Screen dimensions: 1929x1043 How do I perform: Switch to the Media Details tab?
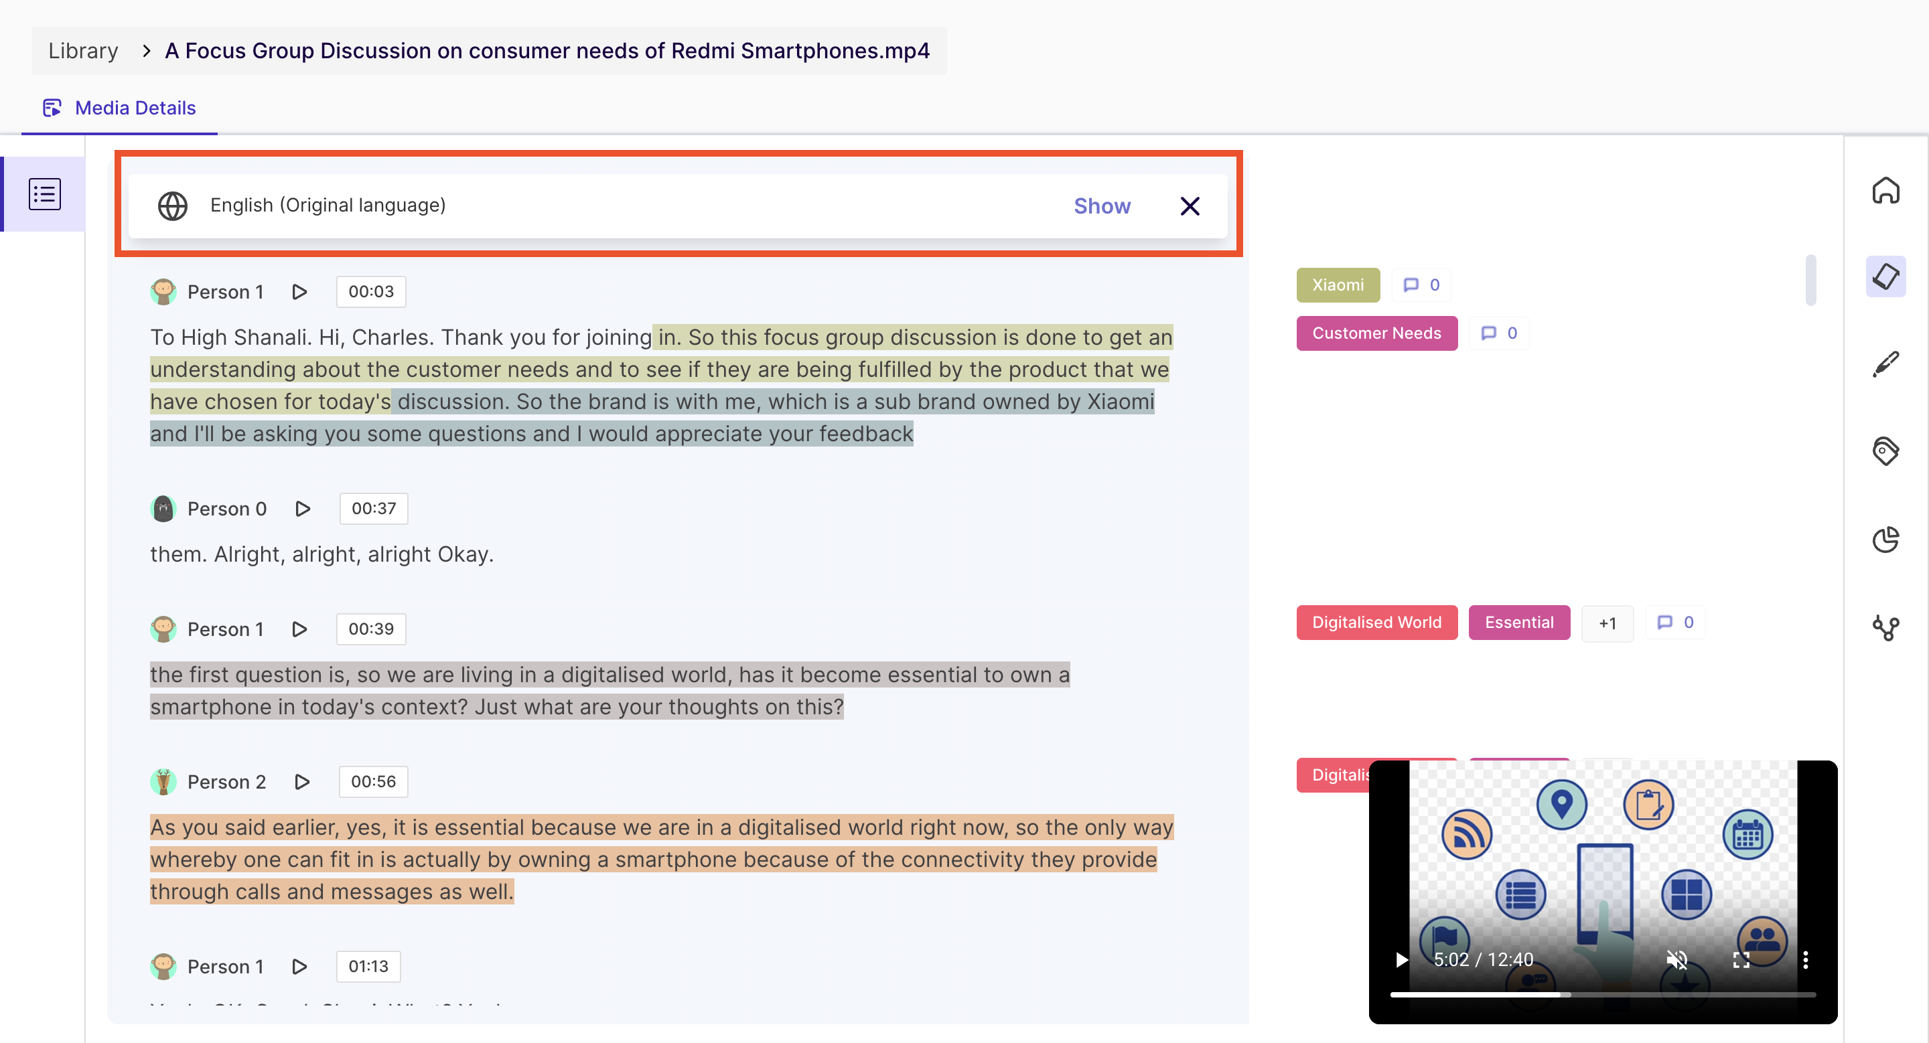coord(120,108)
